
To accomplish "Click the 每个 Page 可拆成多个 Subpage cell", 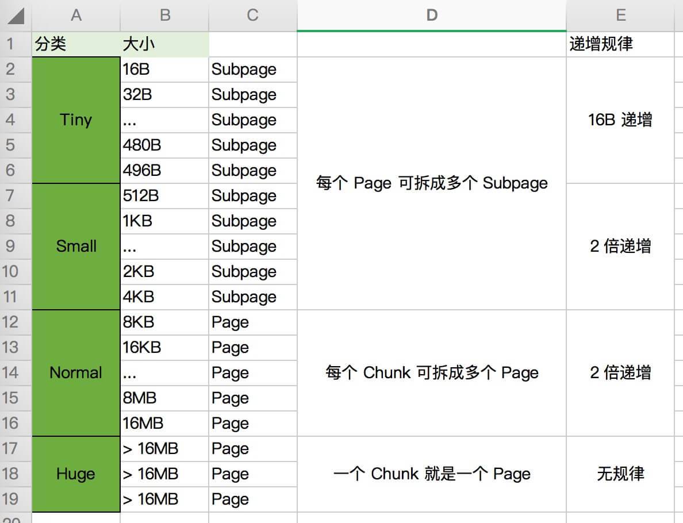I will click(431, 183).
